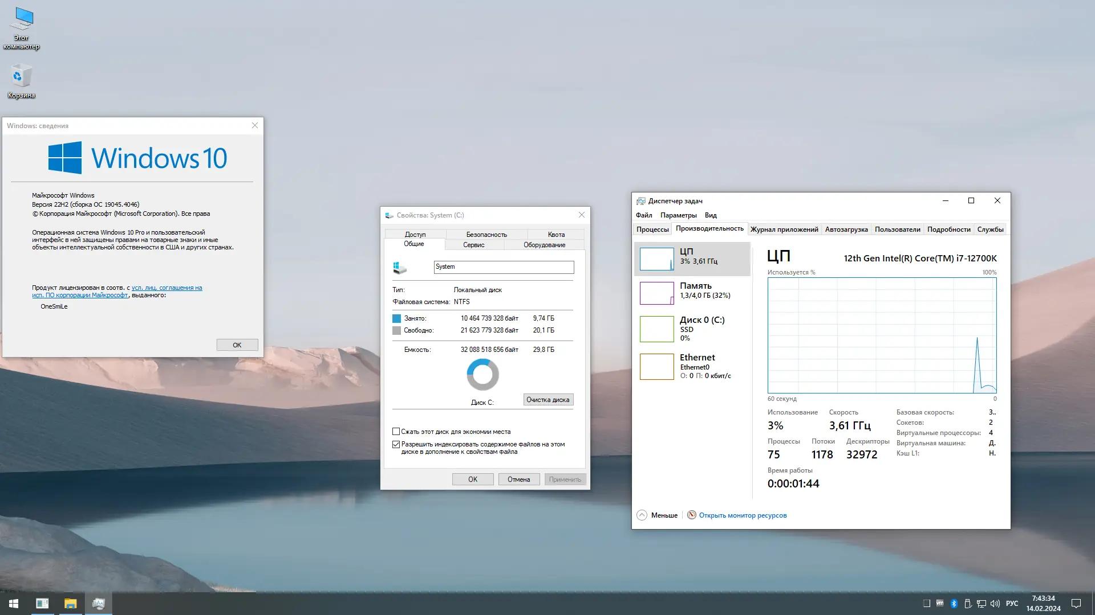
Task: Open the Parameters menu in Task Manager
Action: coord(678,215)
